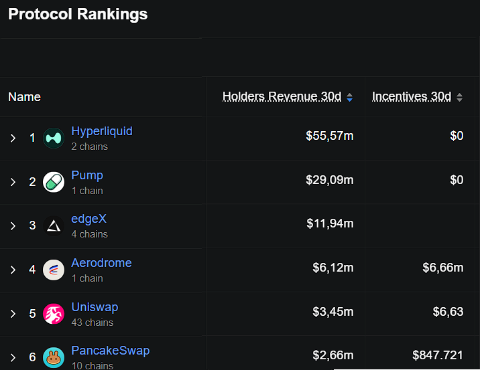Click the Uniswap unicorn logo
Screen dimensions: 480x370
point(54,314)
